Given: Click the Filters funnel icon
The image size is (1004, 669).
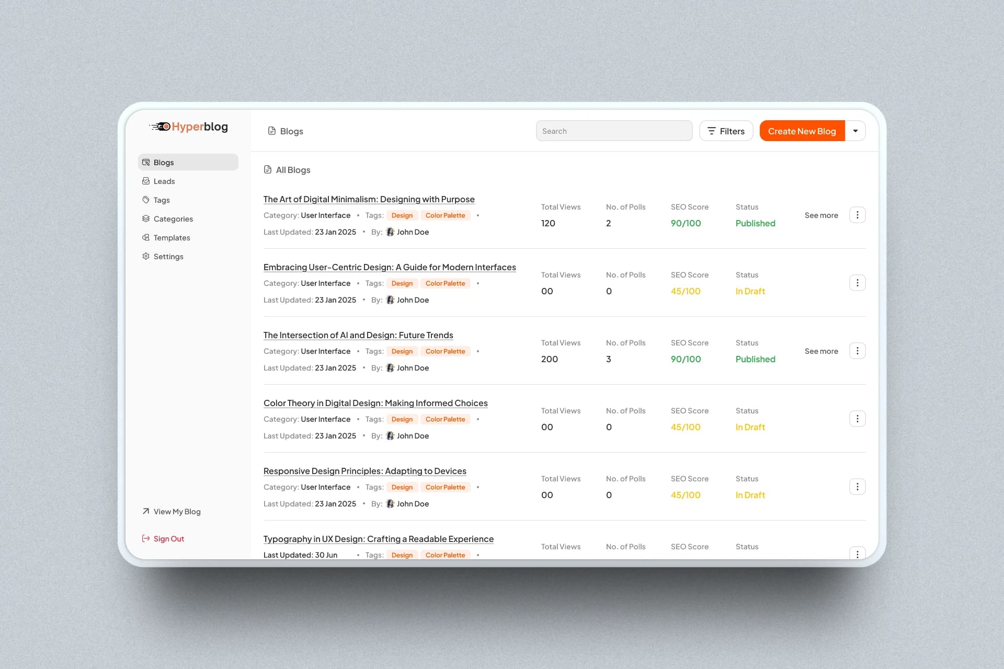Looking at the screenshot, I should click(x=712, y=131).
